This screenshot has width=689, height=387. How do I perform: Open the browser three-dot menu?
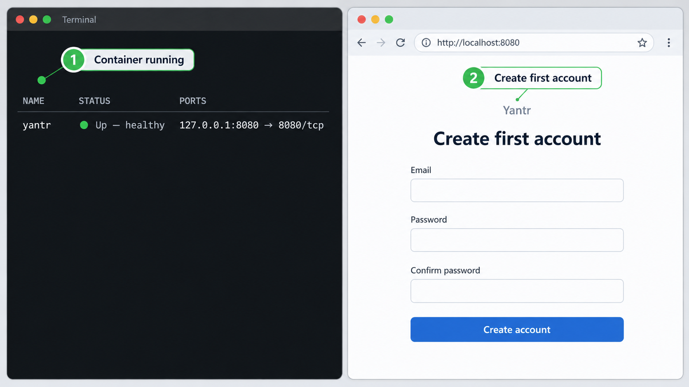click(668, 43)
